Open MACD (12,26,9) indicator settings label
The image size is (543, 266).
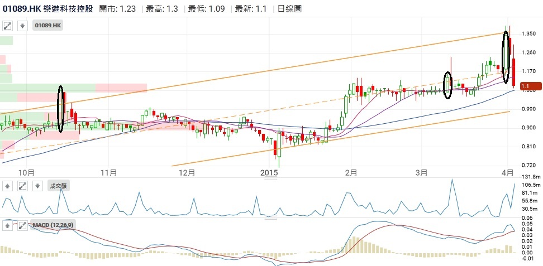coord(53,225)
